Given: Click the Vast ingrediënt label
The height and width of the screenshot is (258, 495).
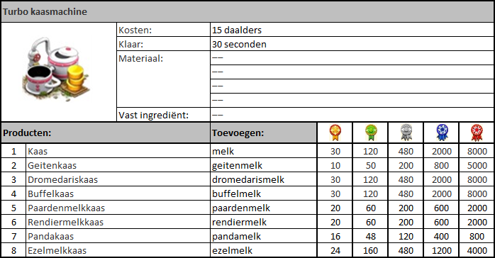Looking at the screenshot, I should tap(153, 115).
